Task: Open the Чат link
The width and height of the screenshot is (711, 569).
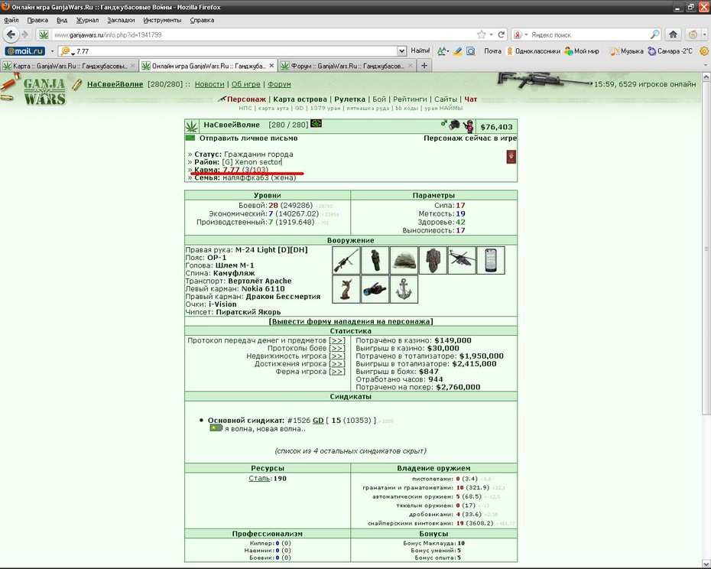Action: 471,99
